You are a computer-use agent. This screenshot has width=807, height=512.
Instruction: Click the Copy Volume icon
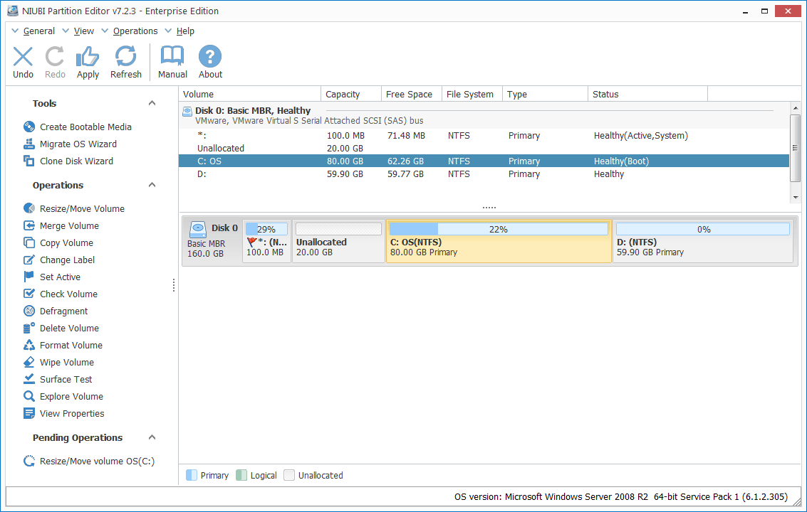pos(29,242)
